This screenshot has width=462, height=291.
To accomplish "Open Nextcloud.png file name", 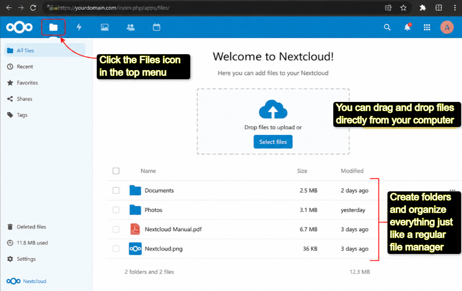I will pos(163,249).
